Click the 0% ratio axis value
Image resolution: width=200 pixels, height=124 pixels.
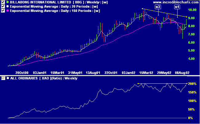point(190,118)
